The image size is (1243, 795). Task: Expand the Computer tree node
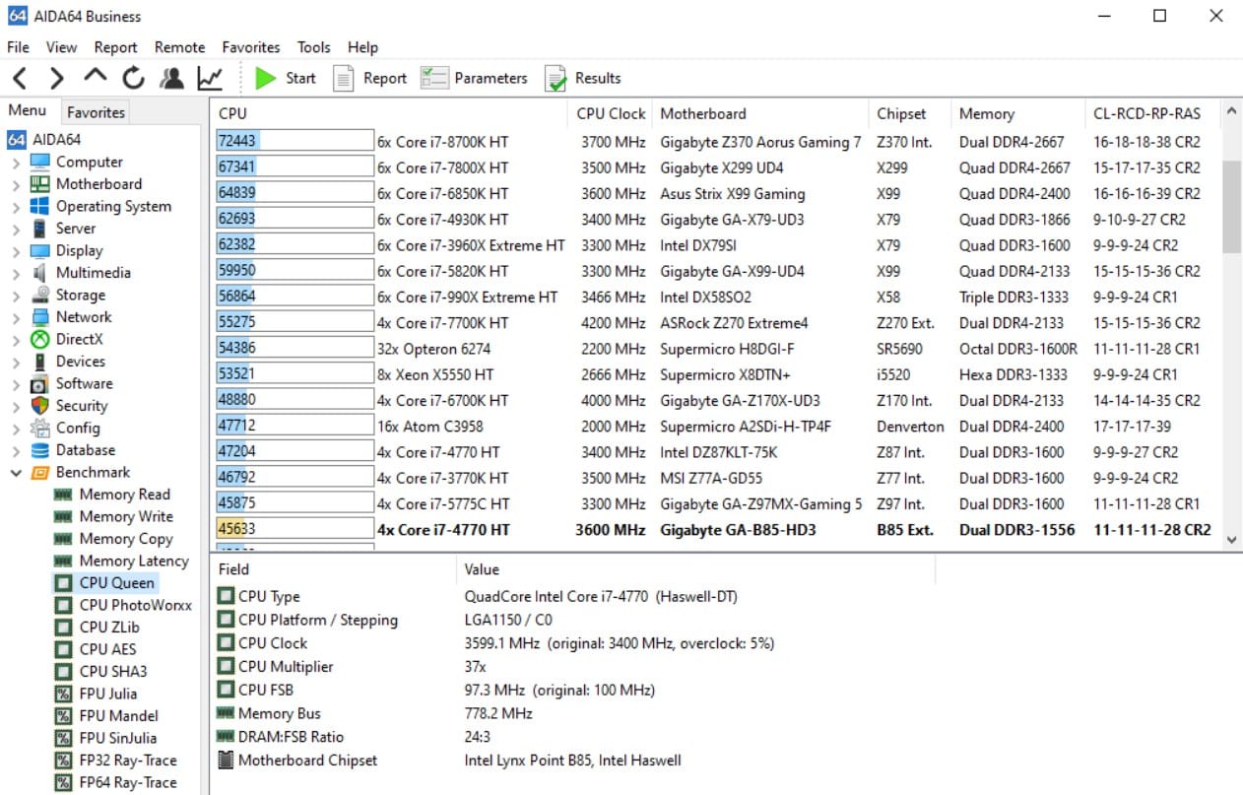16,163
